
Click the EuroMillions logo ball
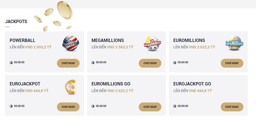click(x=235, y=43)
